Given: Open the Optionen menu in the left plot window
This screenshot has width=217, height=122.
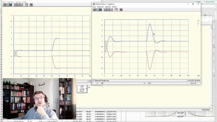Looking at the screenshot, I should pos(18,2).
